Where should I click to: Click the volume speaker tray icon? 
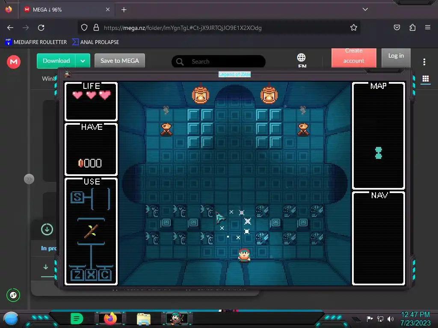pos(391,319)
